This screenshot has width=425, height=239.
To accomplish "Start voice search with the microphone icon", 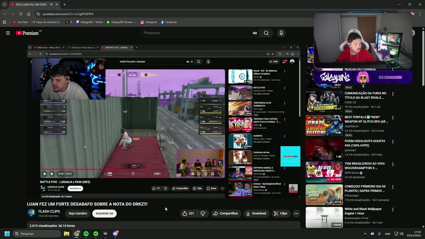I will pos(281,33).
